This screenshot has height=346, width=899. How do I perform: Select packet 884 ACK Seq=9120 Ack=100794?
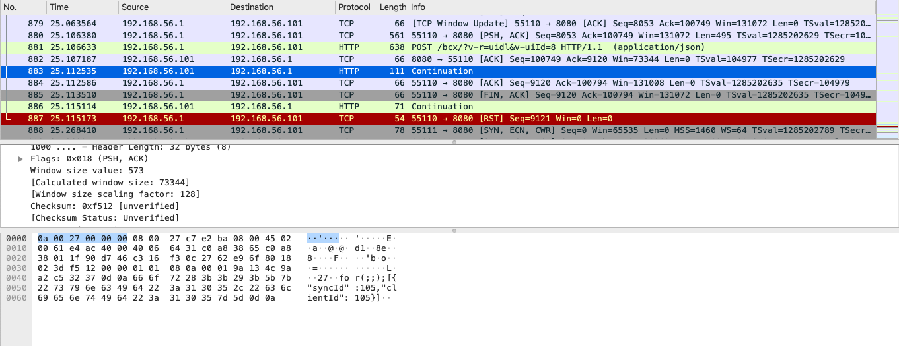pyautogui.click(x=438, y=83)
